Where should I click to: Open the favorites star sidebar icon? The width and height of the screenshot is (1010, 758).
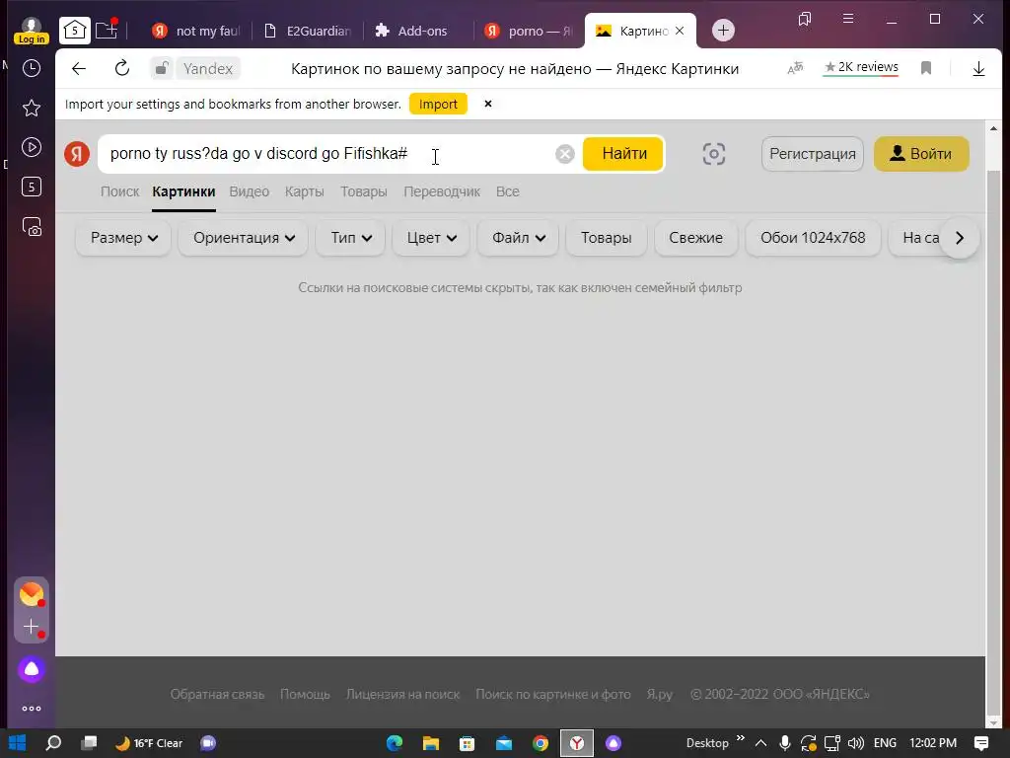[31, 108]
